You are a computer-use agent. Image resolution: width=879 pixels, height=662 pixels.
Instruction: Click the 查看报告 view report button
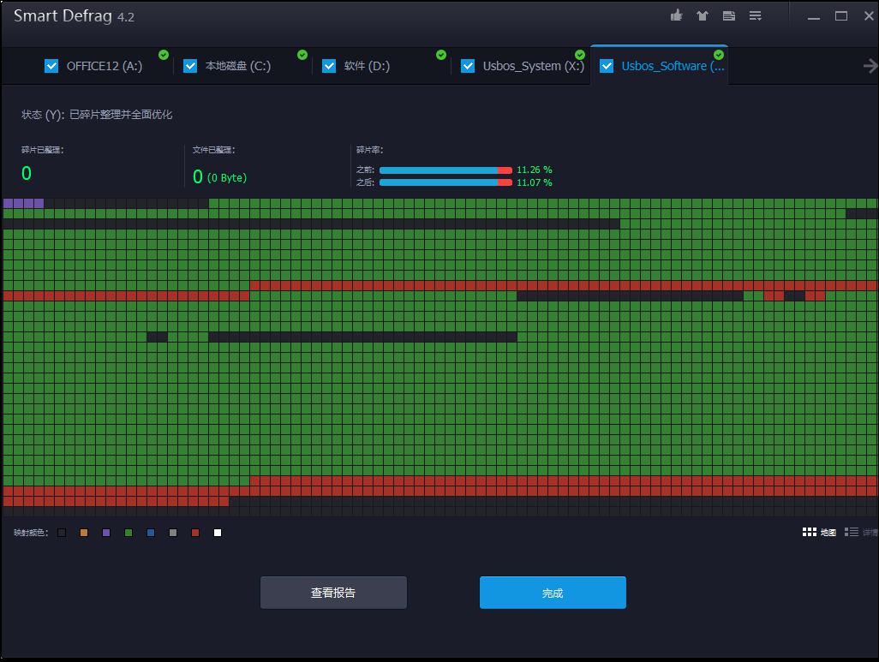(333, 593)
